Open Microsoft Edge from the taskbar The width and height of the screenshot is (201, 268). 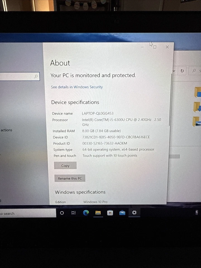point(86,213)
